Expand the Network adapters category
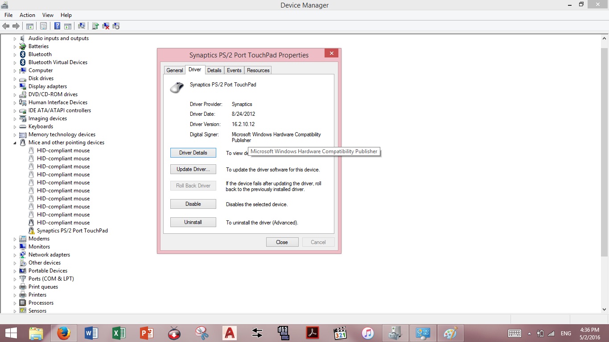 15,254
